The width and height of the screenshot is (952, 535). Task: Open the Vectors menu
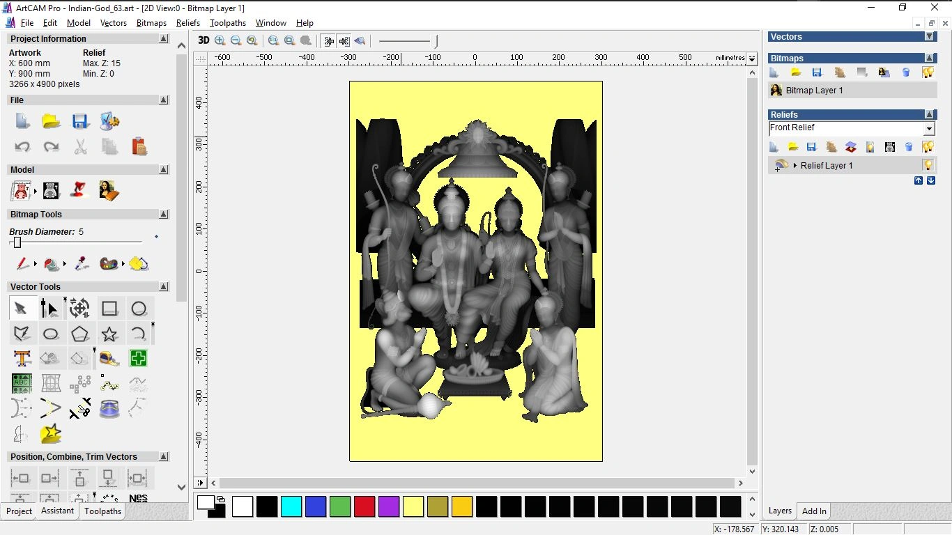click(x=114, y=22)
